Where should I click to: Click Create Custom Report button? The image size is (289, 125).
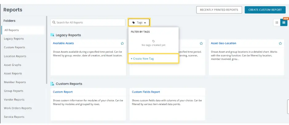265,10
